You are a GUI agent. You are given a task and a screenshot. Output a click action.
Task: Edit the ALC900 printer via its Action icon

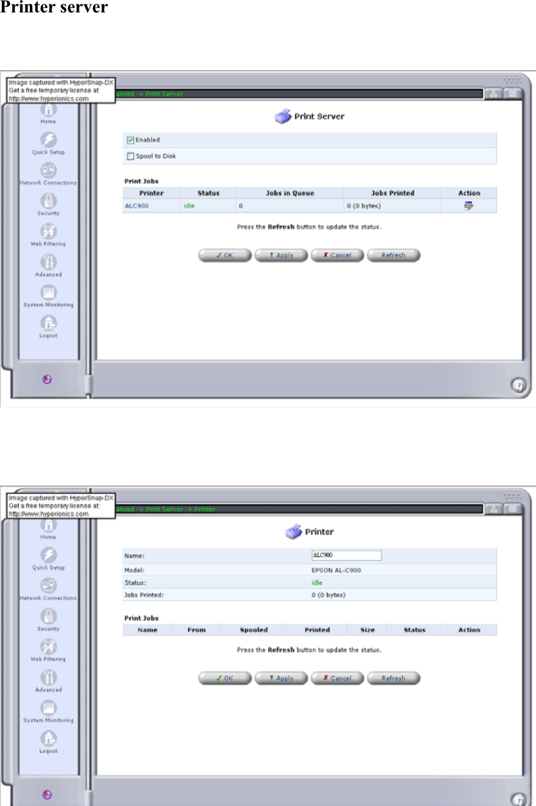click(x=470, y=205)
